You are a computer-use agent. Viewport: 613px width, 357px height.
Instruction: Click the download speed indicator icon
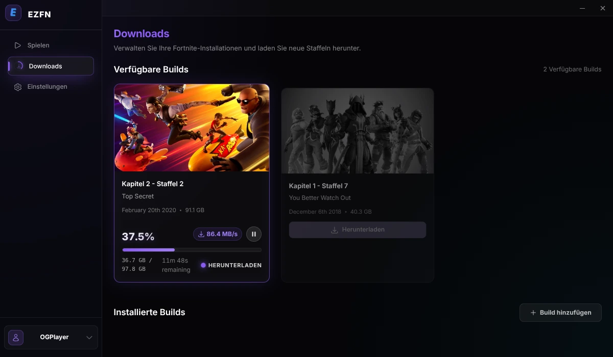(x=201, y=234)
